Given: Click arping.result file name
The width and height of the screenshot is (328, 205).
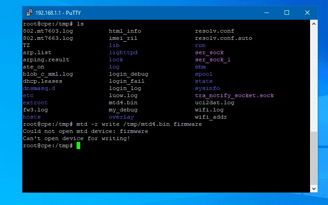Looking at the screenshot, I should click(46, 60).
